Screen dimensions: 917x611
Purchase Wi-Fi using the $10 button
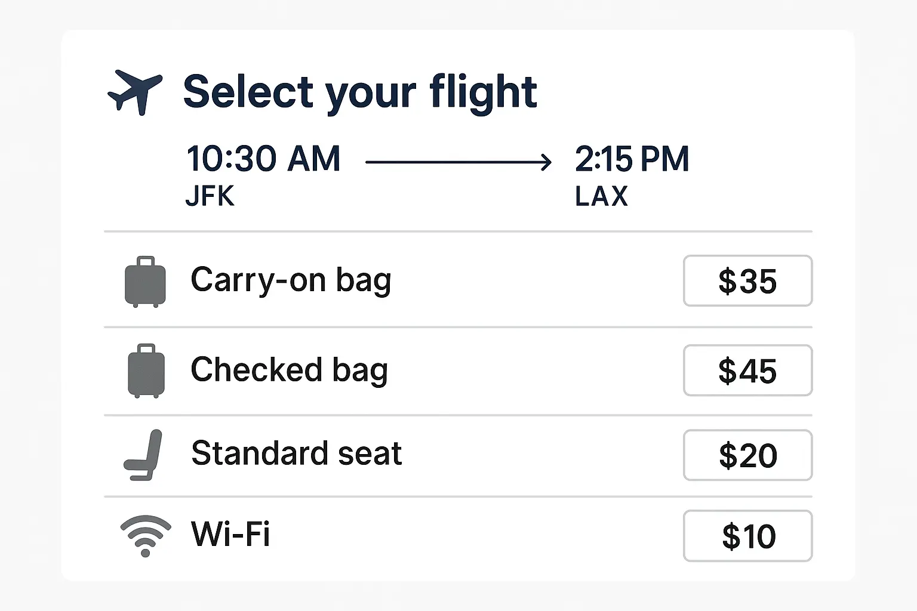tap(747, 536)
